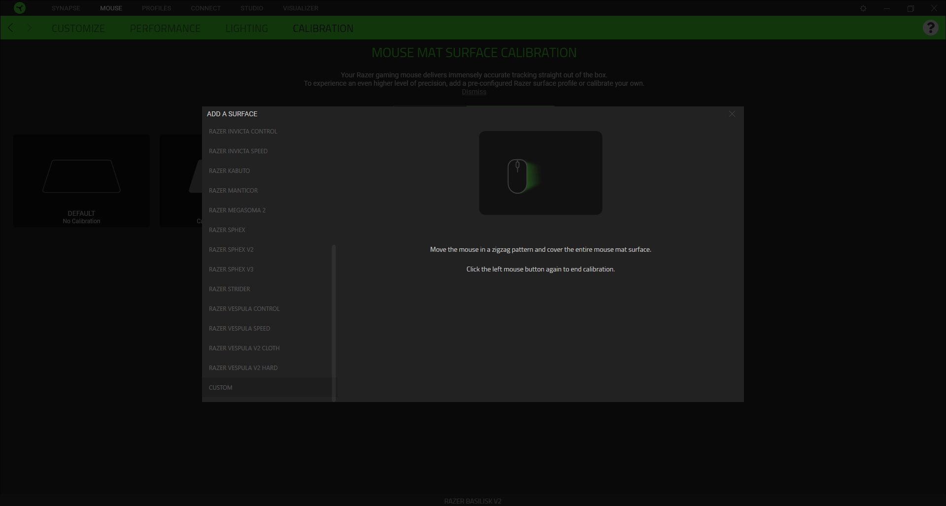Select Razer Sphex V3 surface
The height and width of the screenshot is (506, 946).
[267, 270]
